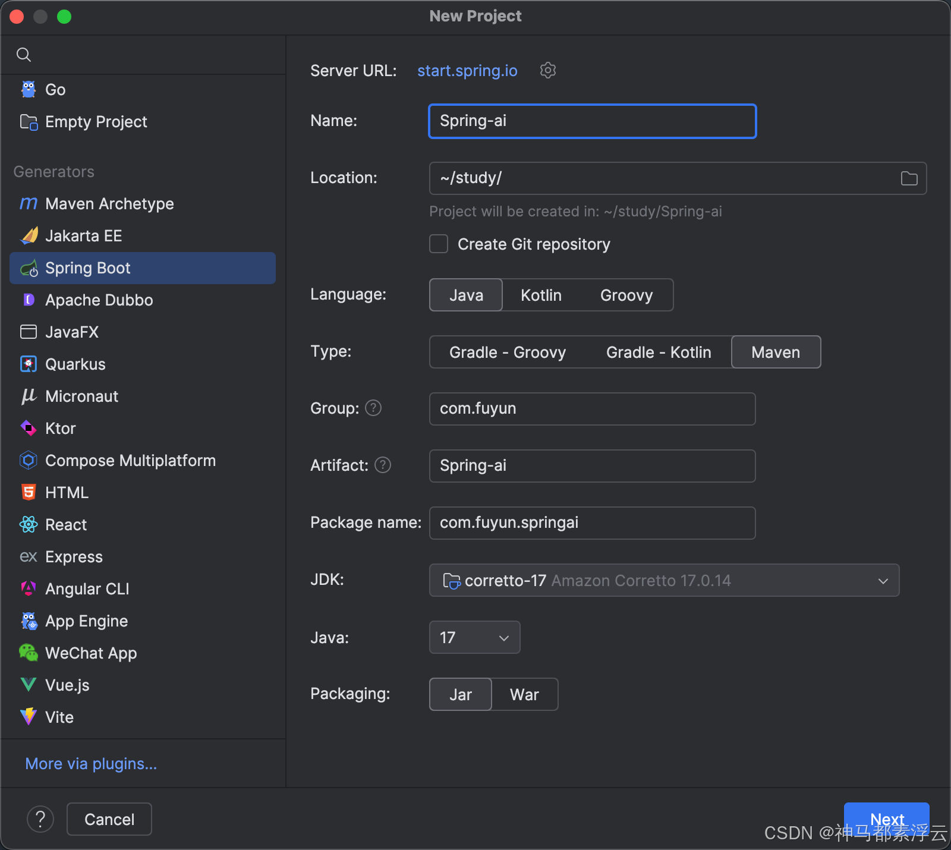Choose Maven build type
Viewport: 951px width, 850px height.
coord(776,352)
